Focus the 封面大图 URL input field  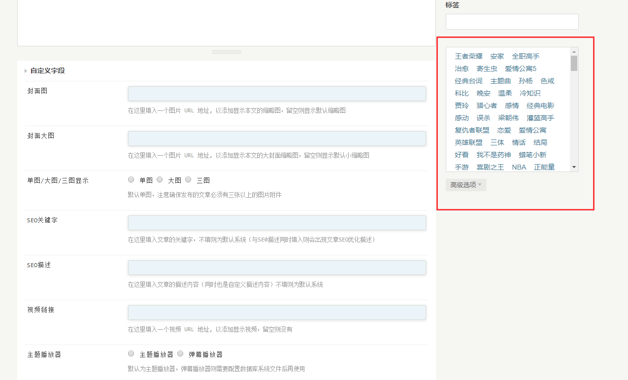(277, 138)
